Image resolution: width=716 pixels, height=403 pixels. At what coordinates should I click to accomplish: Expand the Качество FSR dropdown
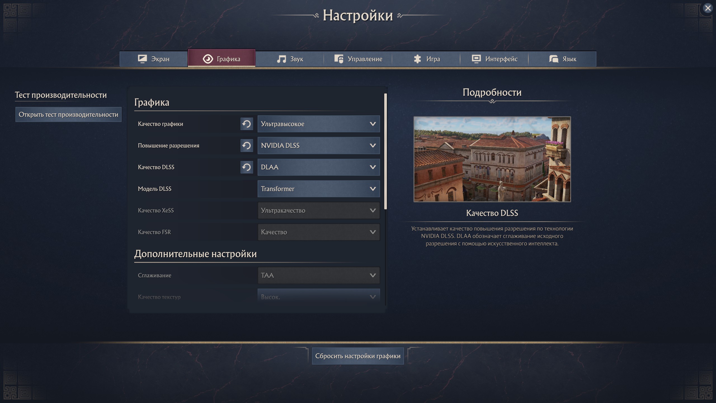tap(318, 232)
